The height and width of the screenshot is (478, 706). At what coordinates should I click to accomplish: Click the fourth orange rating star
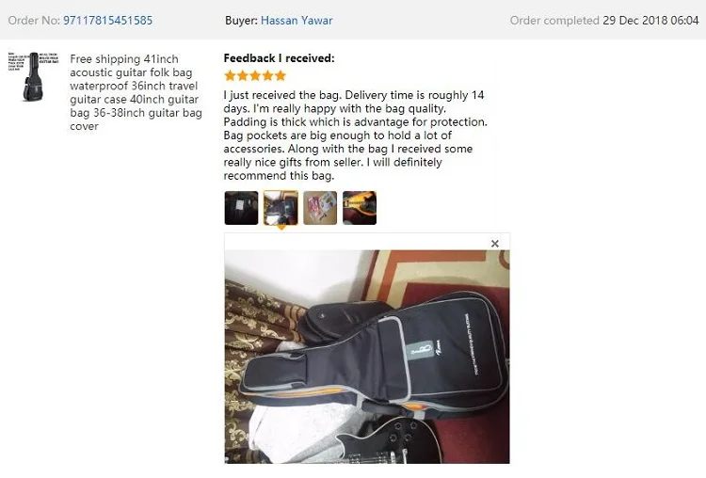pos(268,75)
